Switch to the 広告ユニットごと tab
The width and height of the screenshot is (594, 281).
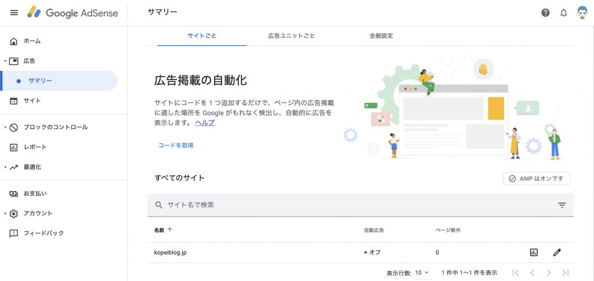(x=291, y=36)
